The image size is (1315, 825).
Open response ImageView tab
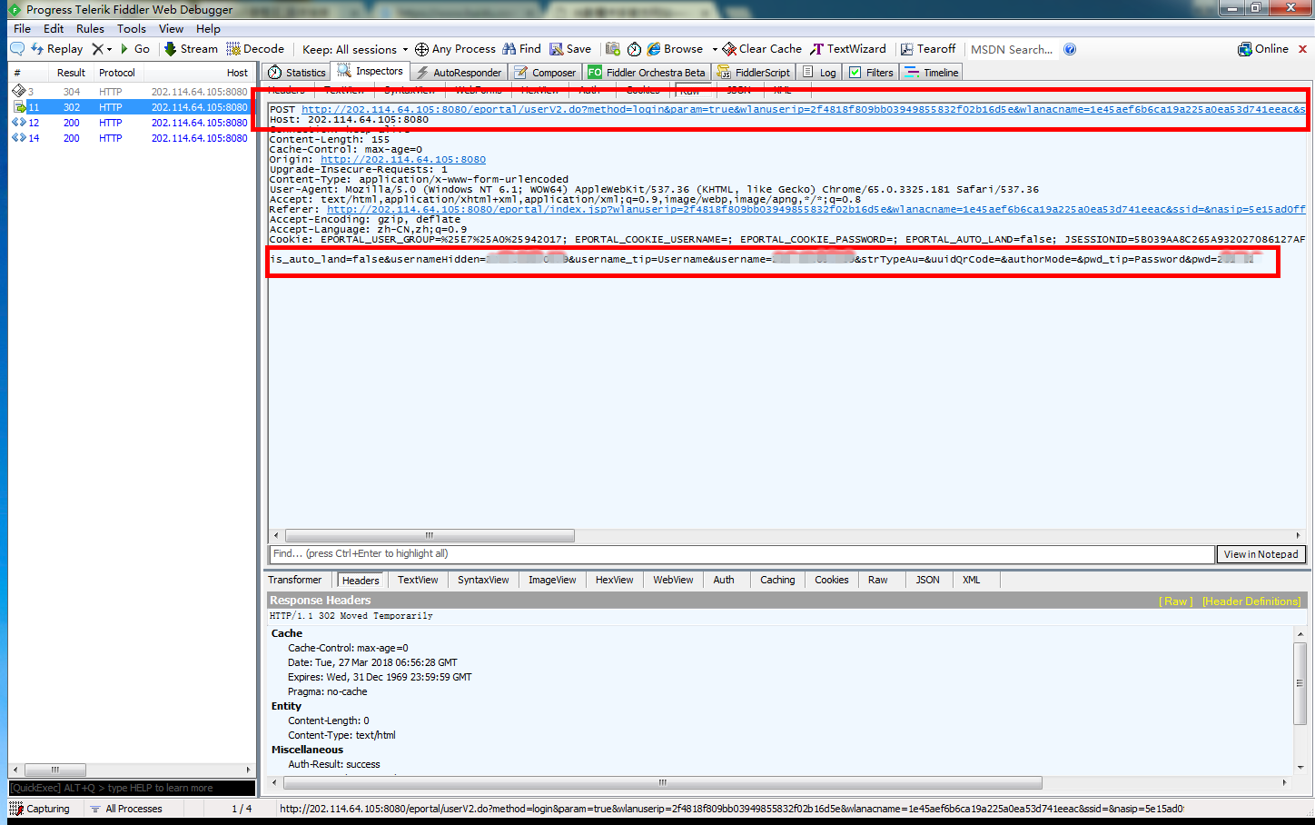point(552,580)
